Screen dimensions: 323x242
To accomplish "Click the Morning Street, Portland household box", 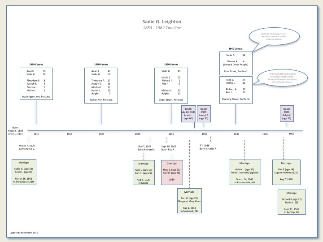I will (236, 90).
